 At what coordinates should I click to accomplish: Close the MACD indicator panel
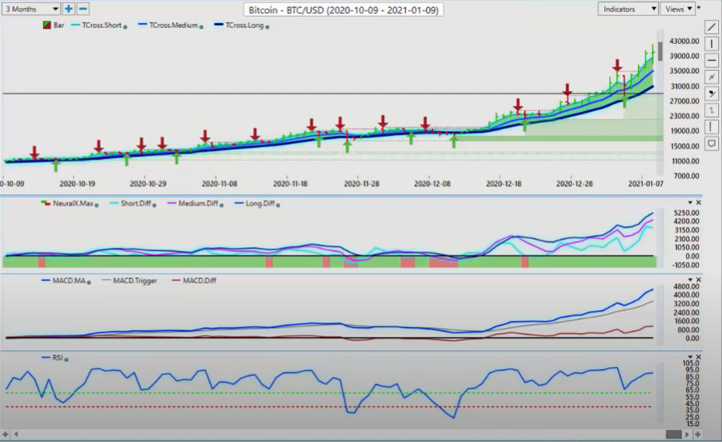point(699,280)
